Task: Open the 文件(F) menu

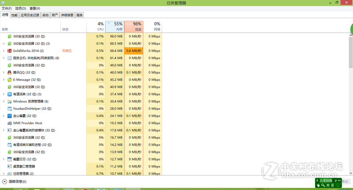Action: [x=7, y=8]
